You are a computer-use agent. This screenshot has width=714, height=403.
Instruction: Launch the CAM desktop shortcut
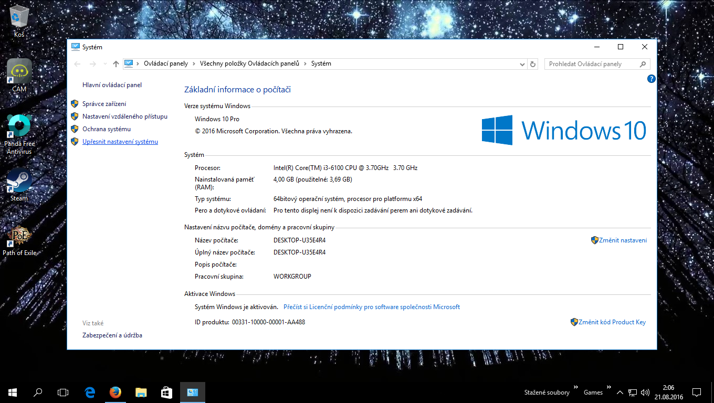[x=19, y=76]
